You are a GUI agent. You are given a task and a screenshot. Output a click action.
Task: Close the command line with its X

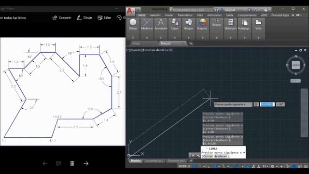pyautogui.click(x=193, y=156)
